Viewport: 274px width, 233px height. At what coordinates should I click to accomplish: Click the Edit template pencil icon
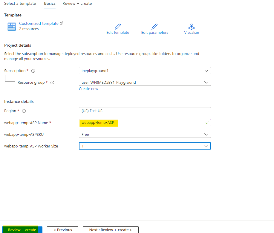pyautogui.click(x=118, y=26)
